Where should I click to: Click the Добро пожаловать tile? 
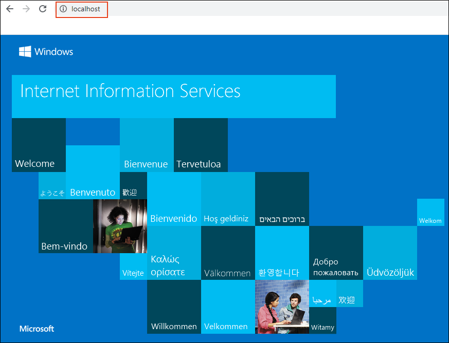[x=336, y=253]
